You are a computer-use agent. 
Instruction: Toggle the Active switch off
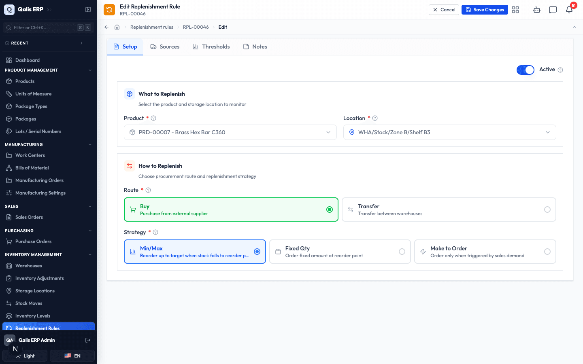click(x=526, y=70)
